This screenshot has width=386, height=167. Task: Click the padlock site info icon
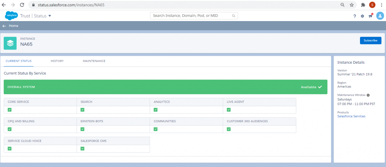tap(34, 5)
